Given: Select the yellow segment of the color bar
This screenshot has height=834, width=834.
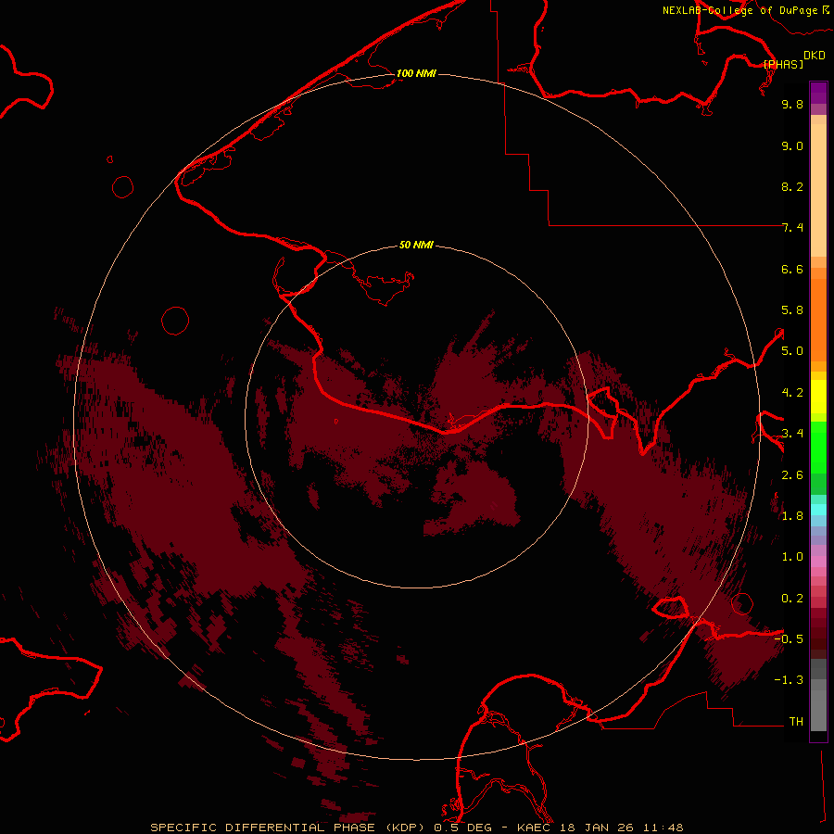Looking at the screenshot, I should 818,397.
